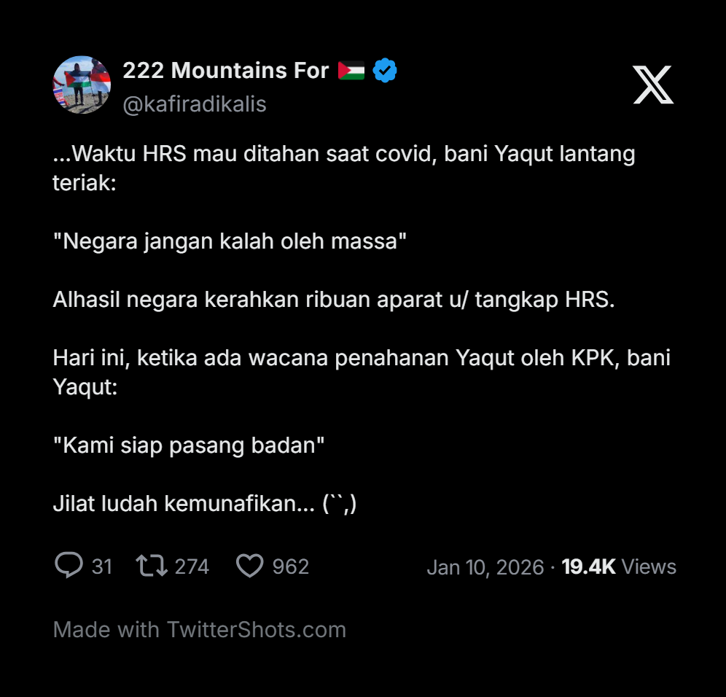Click the quote "Negara jangan kalah oleh massa"
This screenshot has height=697, width=726.
pyautogui.click(x=230, y=241)
